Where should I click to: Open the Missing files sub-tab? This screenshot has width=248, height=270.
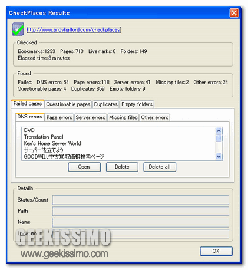point(123,117)
